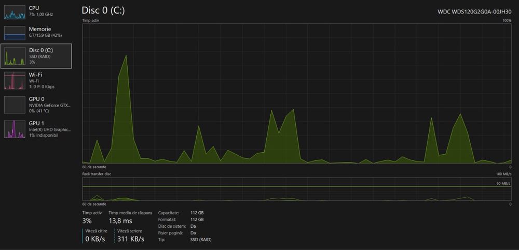The width and height of the screenshot is (519, 250).
Task: Click the 100% label above the graph
Action: 507,21
